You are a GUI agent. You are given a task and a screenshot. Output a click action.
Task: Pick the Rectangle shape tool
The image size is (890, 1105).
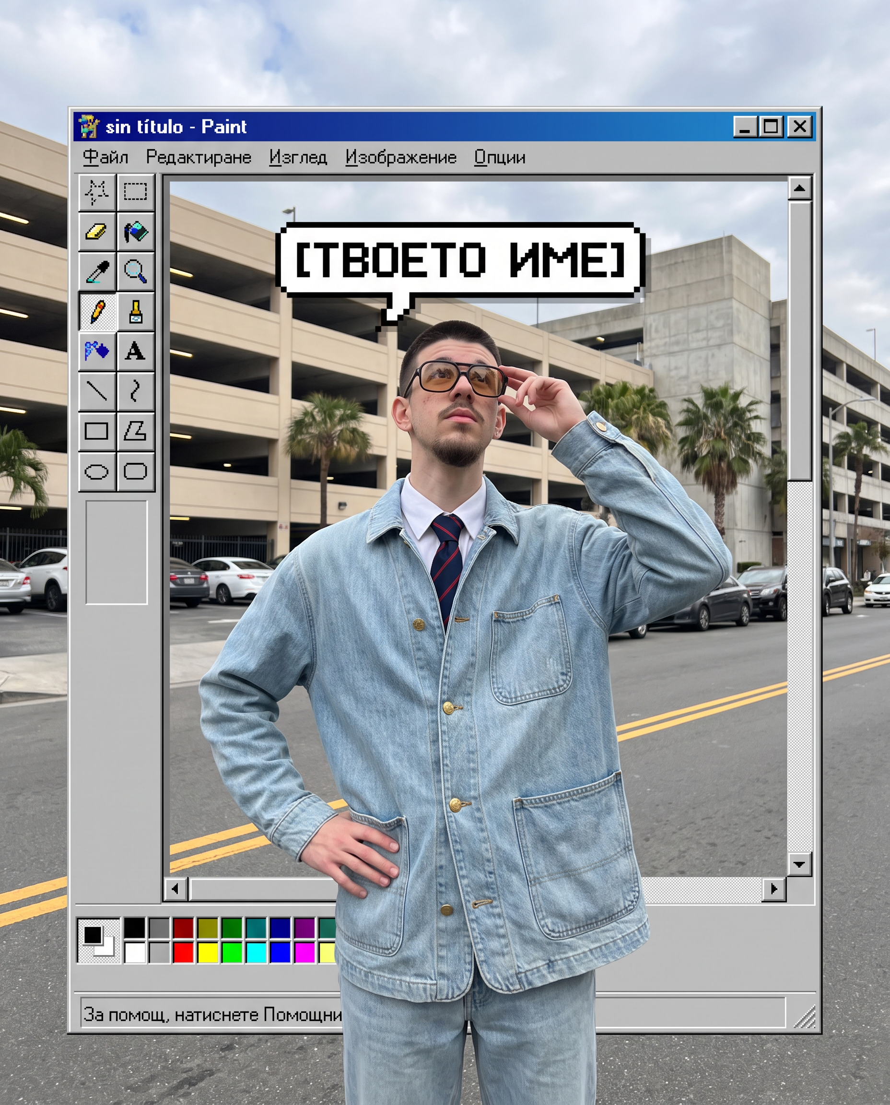click(x=97, y=431)
